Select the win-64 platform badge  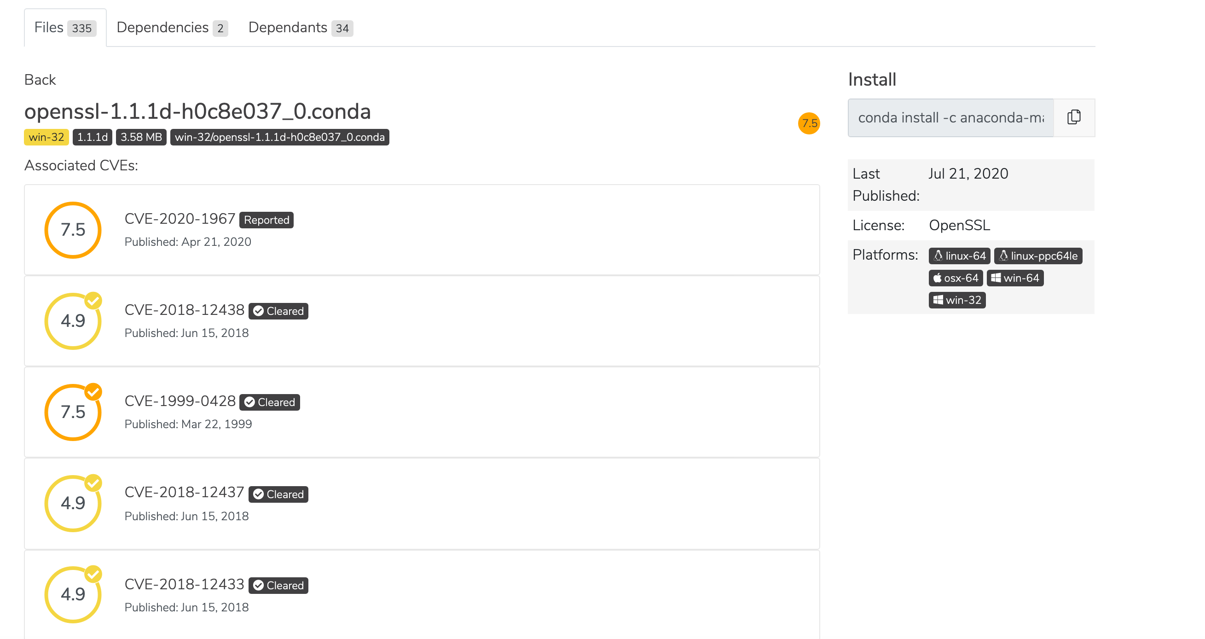(x=1015, y=278)
